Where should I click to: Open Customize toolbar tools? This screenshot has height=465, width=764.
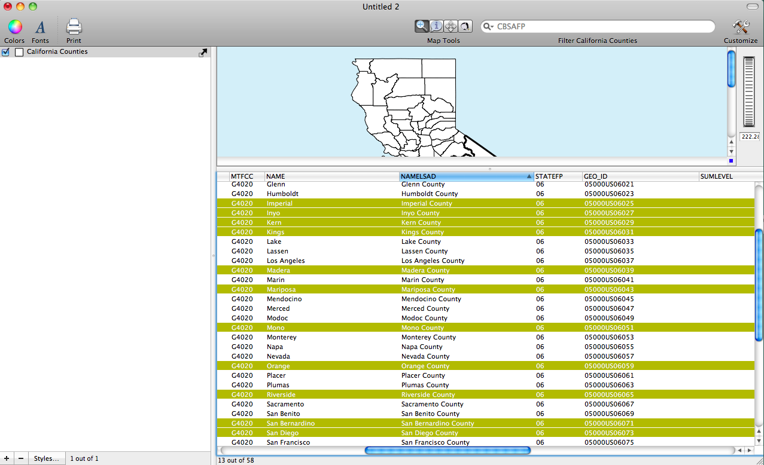(x=741, y=27)
